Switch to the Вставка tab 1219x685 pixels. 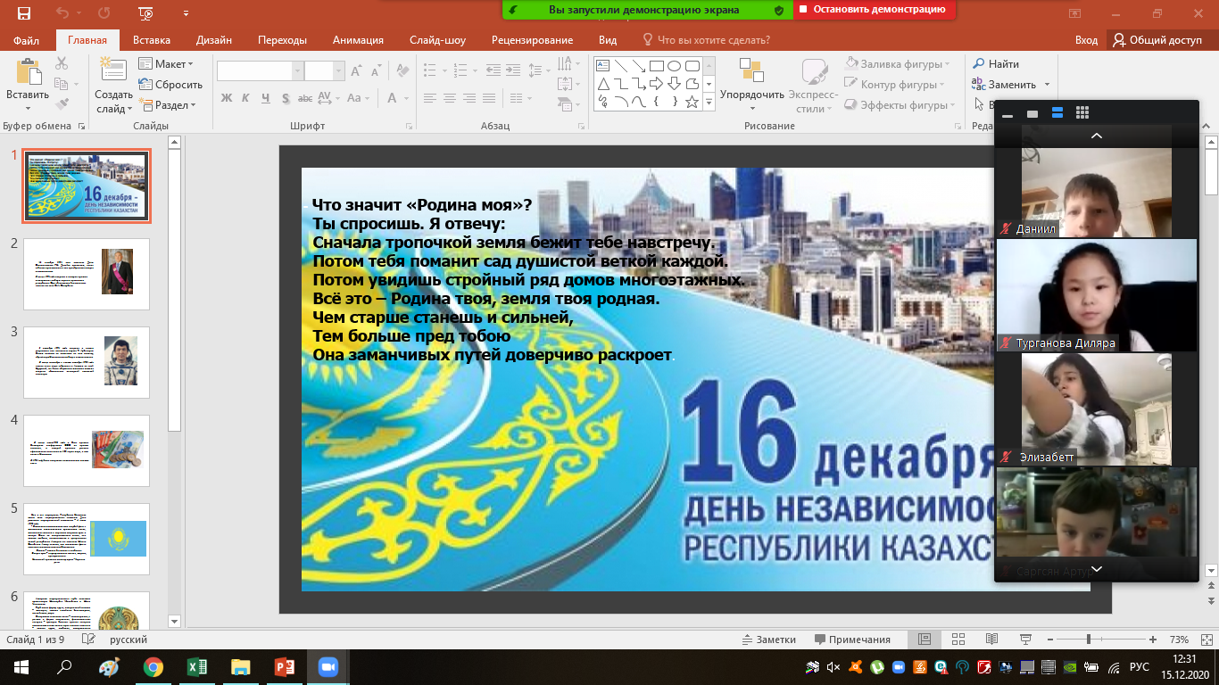point(152,40)
